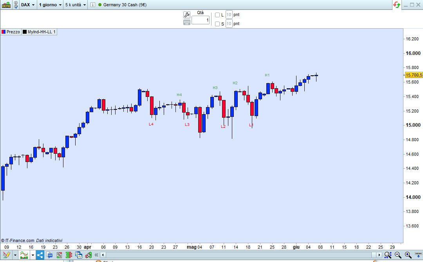Screen dimensions: 423x262
Task: Expand the indicators dropdown arrow
Action: point(33,255)
